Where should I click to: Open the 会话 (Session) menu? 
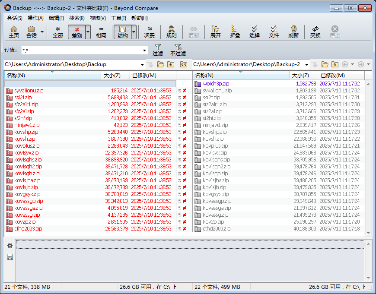point(14,18)
